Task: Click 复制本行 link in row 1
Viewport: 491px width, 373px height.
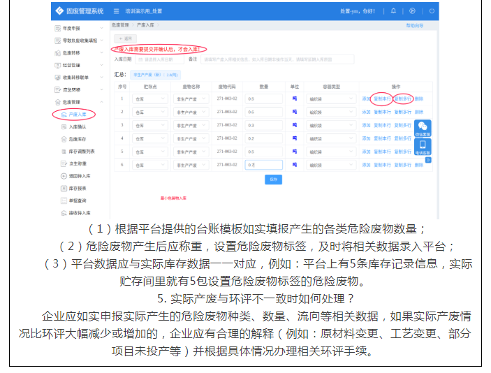Action: [x=382, y=99]
